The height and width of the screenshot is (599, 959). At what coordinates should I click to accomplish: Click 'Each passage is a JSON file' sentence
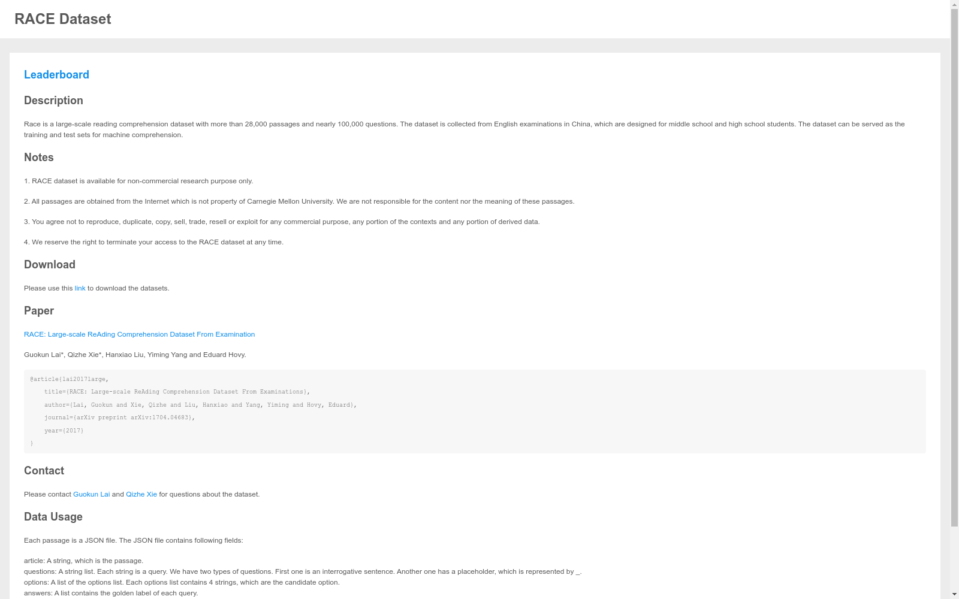(134, 540)
